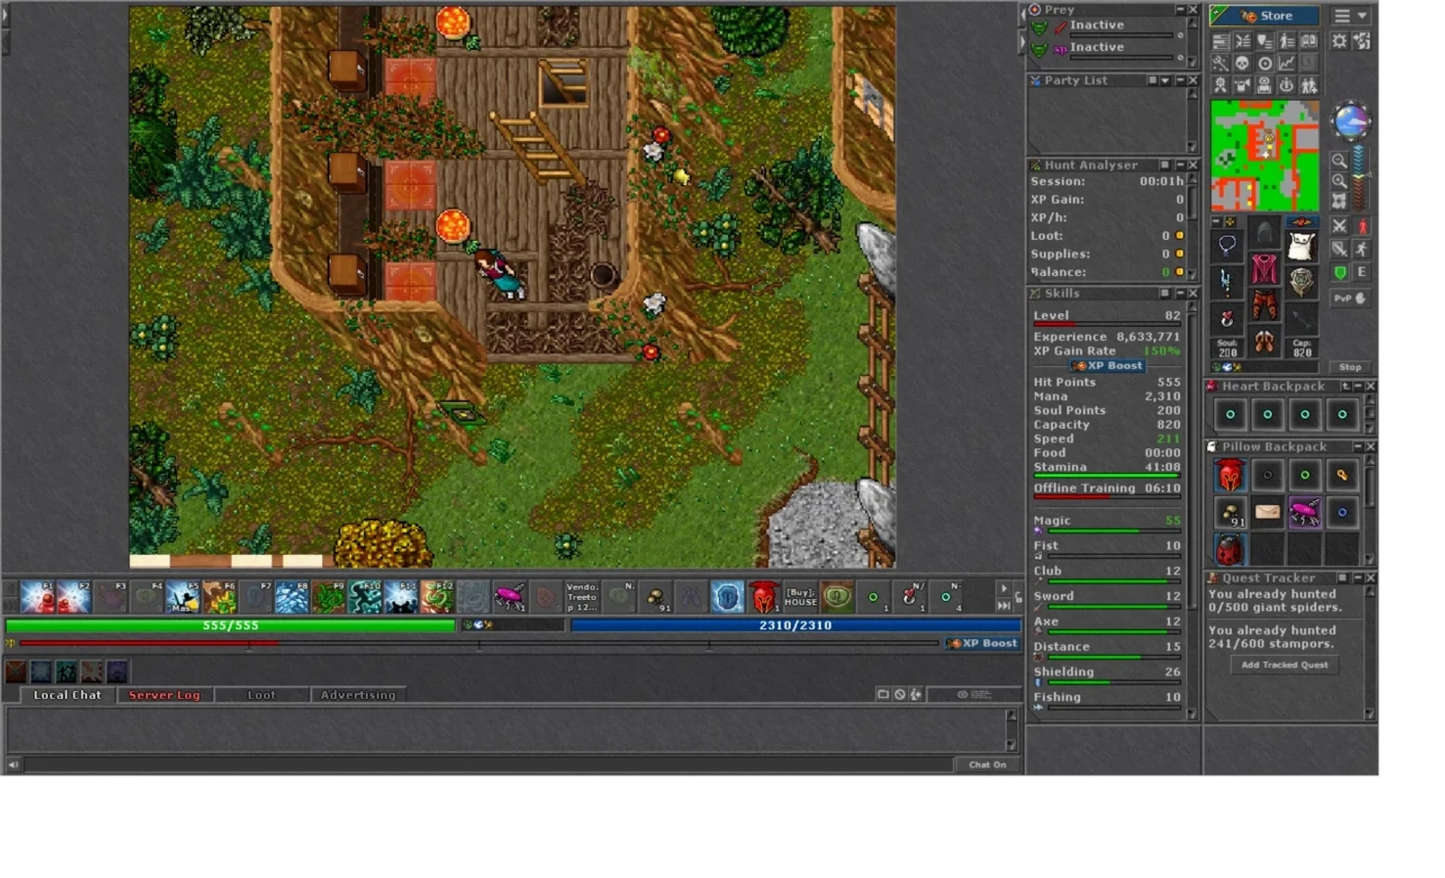Image resolution: width=1445 pixels, height=878 pixels.
Task: Click the Buy House action bar slot
Action: click(799, 597)
